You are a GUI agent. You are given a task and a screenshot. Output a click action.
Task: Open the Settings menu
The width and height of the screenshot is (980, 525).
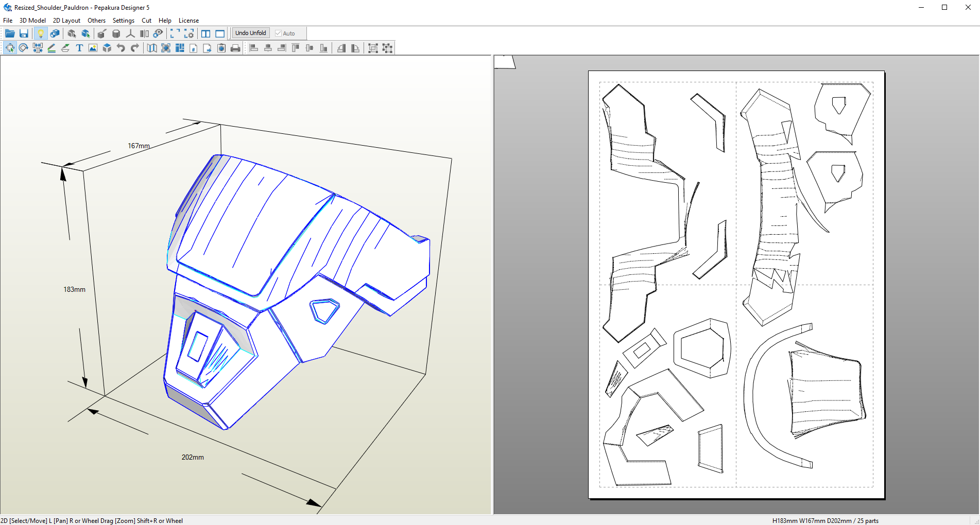pyautogui.click(x=124, y=21)
